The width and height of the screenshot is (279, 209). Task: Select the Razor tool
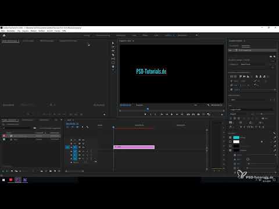113,55
